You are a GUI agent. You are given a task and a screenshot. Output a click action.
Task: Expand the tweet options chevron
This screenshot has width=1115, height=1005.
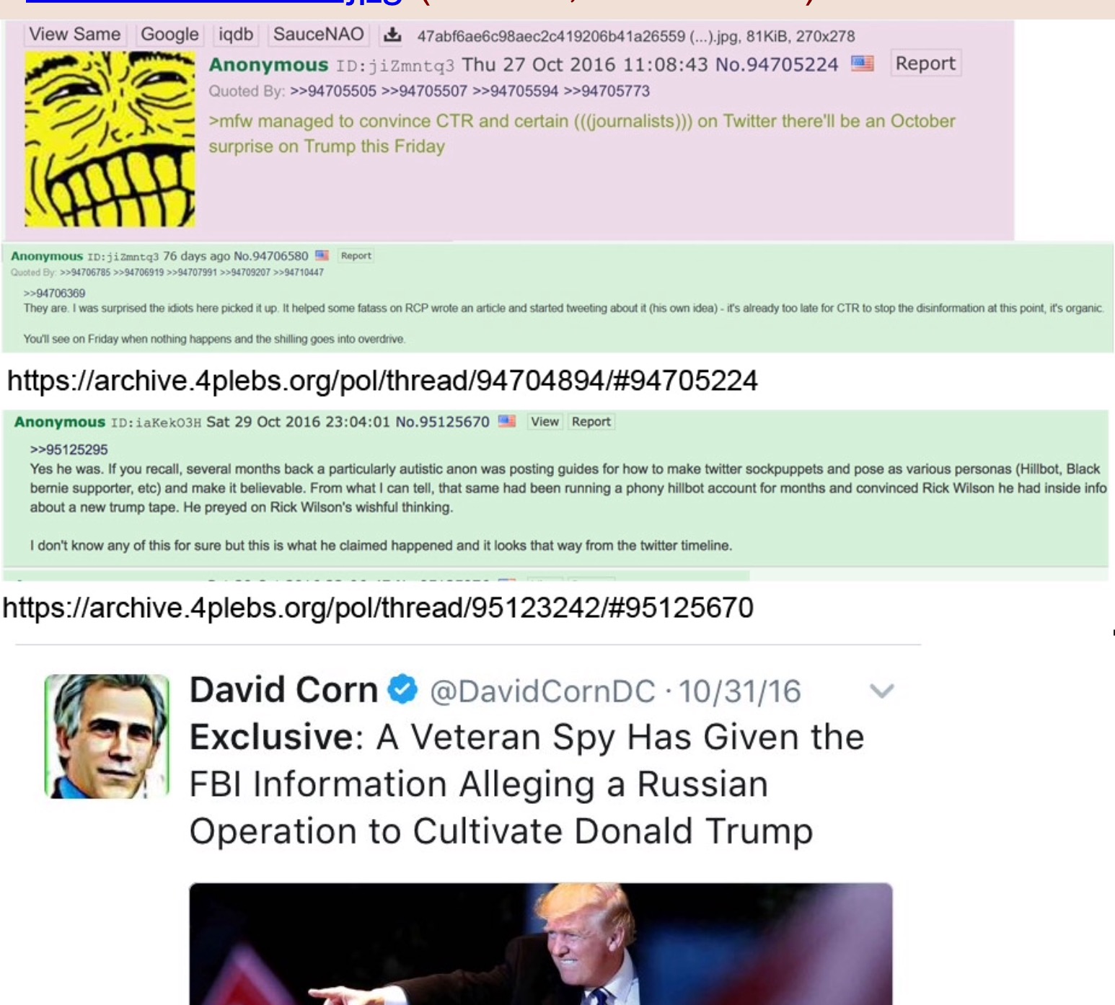pyautogui.click(x=881, y=691)
